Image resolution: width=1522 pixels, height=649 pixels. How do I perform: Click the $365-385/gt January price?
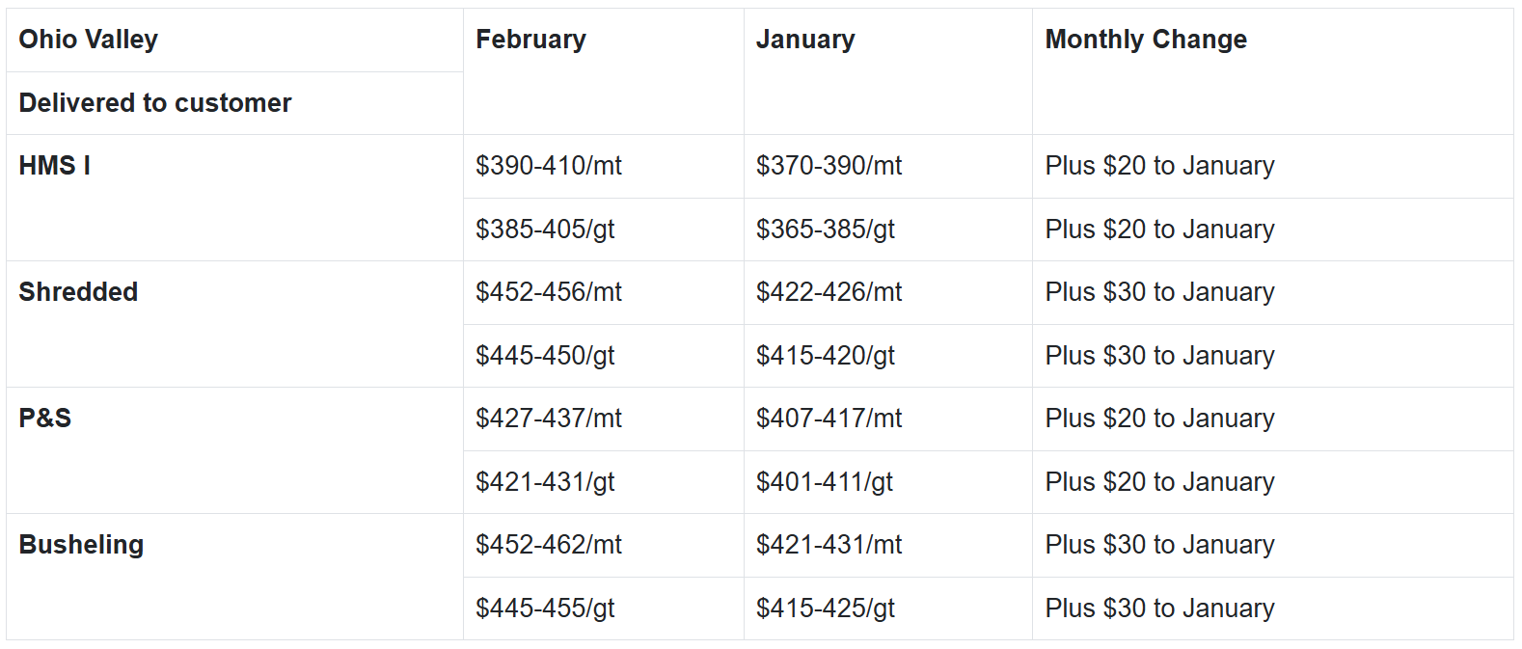pos(826,230)
